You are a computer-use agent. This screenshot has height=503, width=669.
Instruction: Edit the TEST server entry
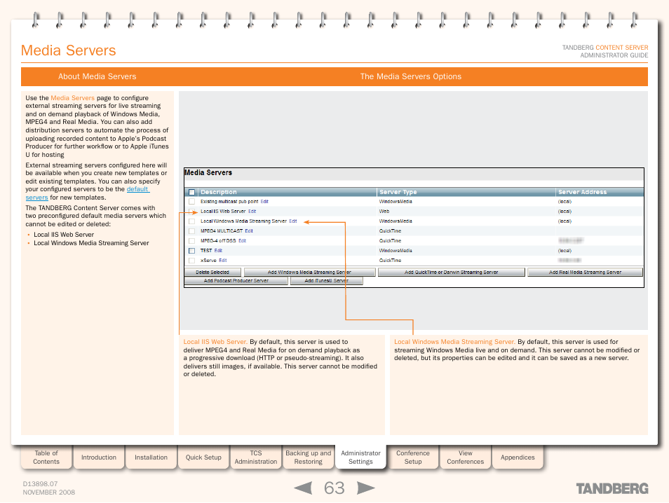[x=218, y=251]
